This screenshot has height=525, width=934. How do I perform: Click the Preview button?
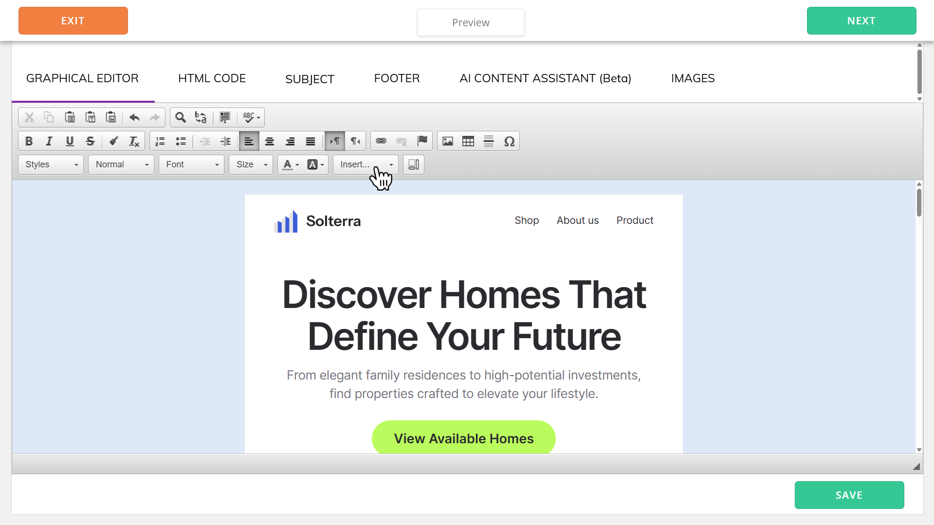(x=471, y=22)
